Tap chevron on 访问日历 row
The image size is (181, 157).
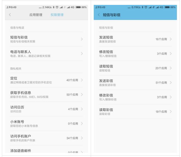[x=82, y=109]
